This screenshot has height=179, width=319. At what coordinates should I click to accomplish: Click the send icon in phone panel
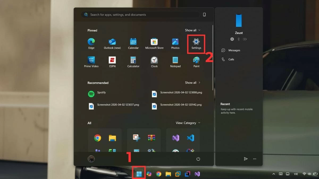coord(246,159)
